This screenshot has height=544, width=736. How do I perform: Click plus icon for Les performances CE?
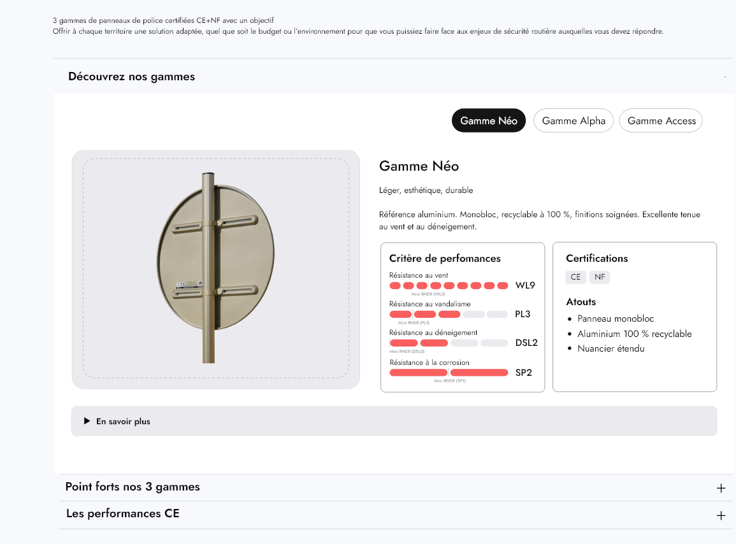(x=721, y=515)
